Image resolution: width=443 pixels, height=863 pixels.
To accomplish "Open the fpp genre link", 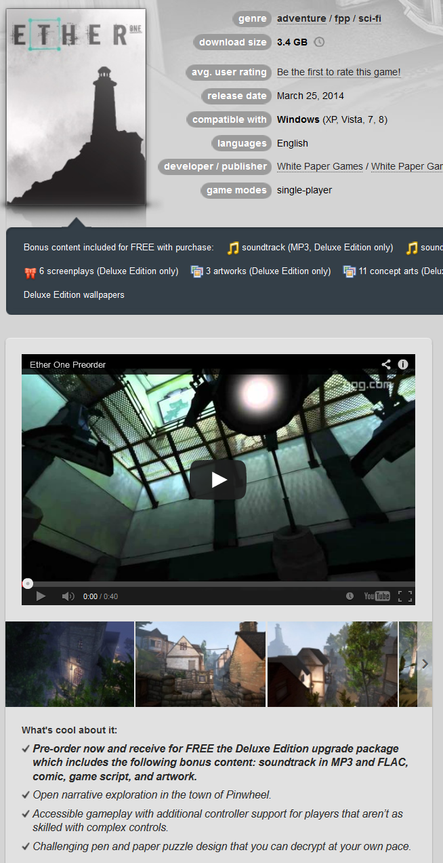I will pyautogui.click(x=342, y=18).
